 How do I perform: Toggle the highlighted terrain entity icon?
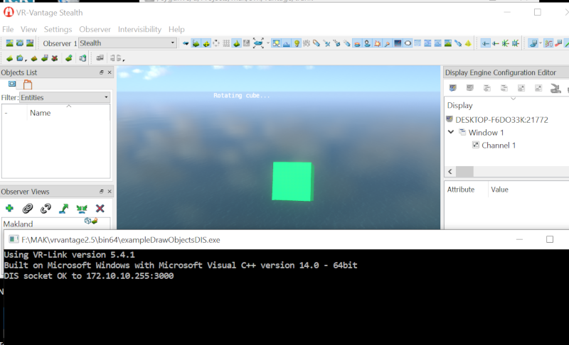[196, 43]
